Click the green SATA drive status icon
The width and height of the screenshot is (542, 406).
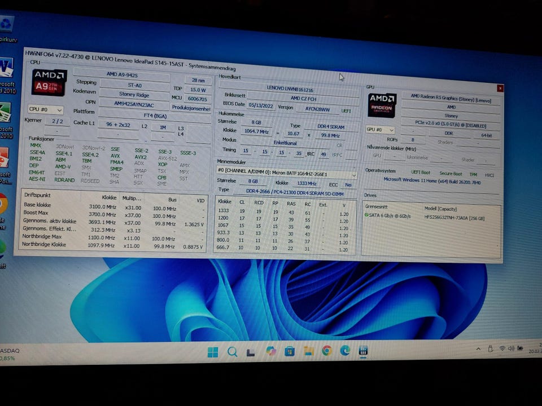click(x=366, y=215)
